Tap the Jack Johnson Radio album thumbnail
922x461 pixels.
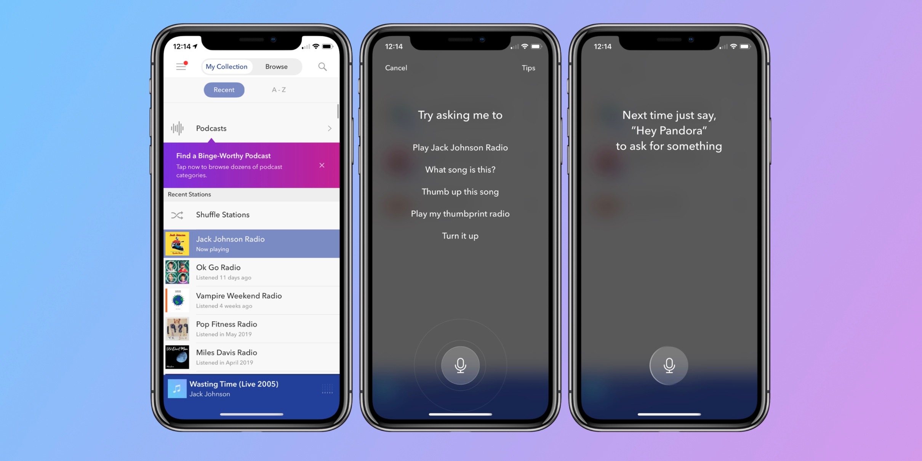178,243
